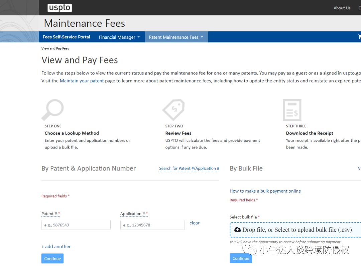The width and height of the screenshot is (361, 266).
Task: Open the Patent Maintenance Fees dropdown
Action: tap(176, 37)
